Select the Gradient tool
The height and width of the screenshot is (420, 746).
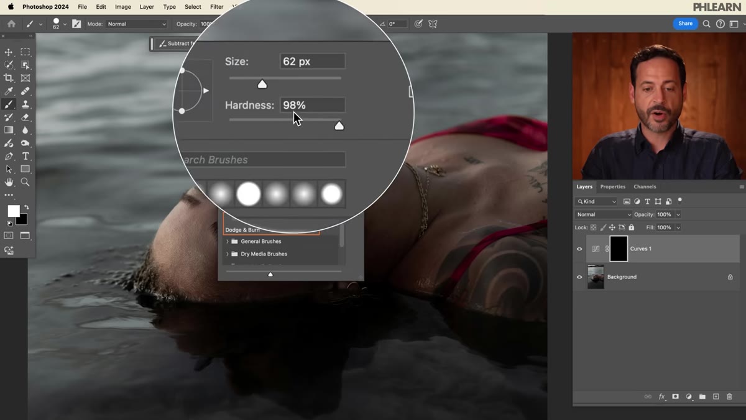point(9,130)
